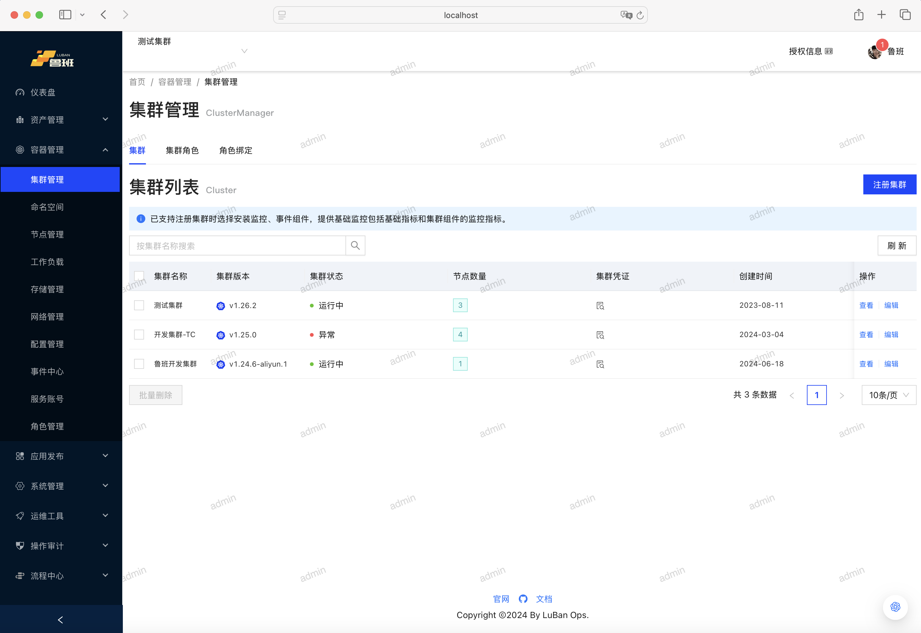Open the 10条/页 page size dropdown
Image resolution: width=921 pixels, height=633 pixels.
coord(889,395)
